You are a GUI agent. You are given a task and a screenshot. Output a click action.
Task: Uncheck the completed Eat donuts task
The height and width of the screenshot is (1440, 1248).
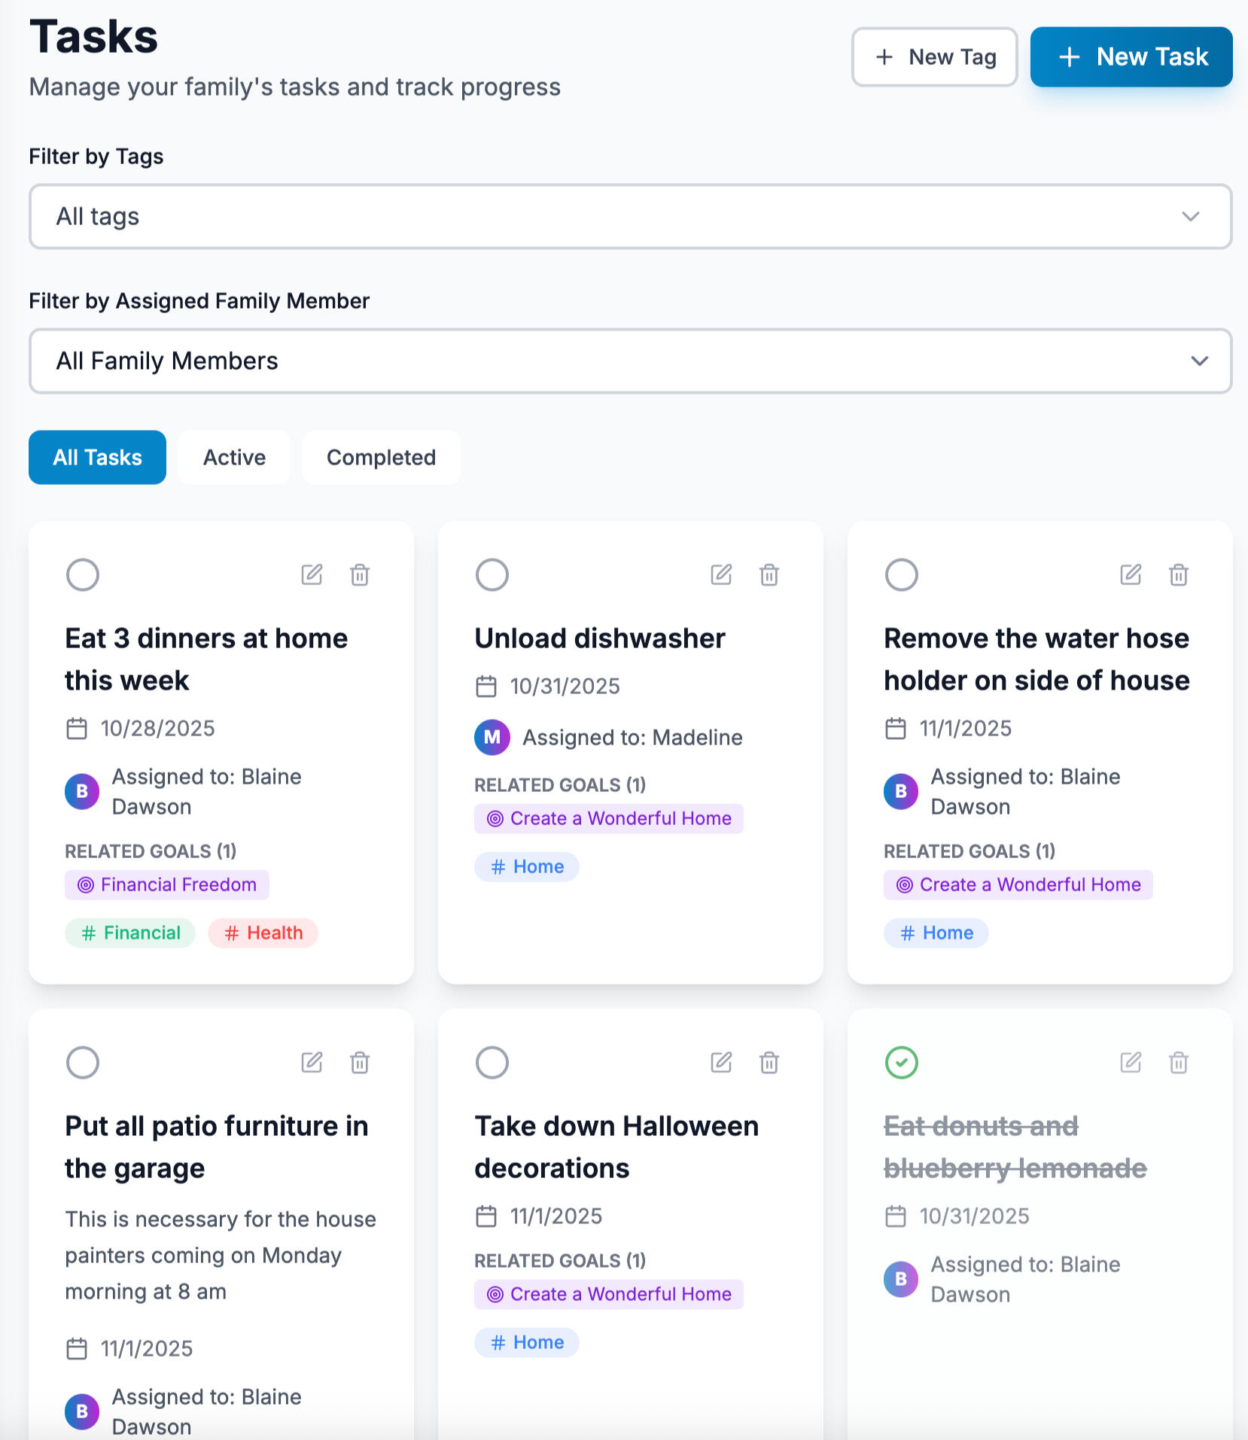[x=902, y=1063]
